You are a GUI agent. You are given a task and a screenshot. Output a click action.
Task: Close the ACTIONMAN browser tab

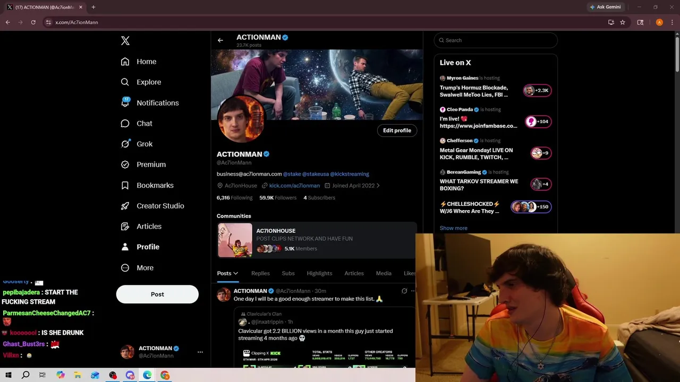pos(80,7)
